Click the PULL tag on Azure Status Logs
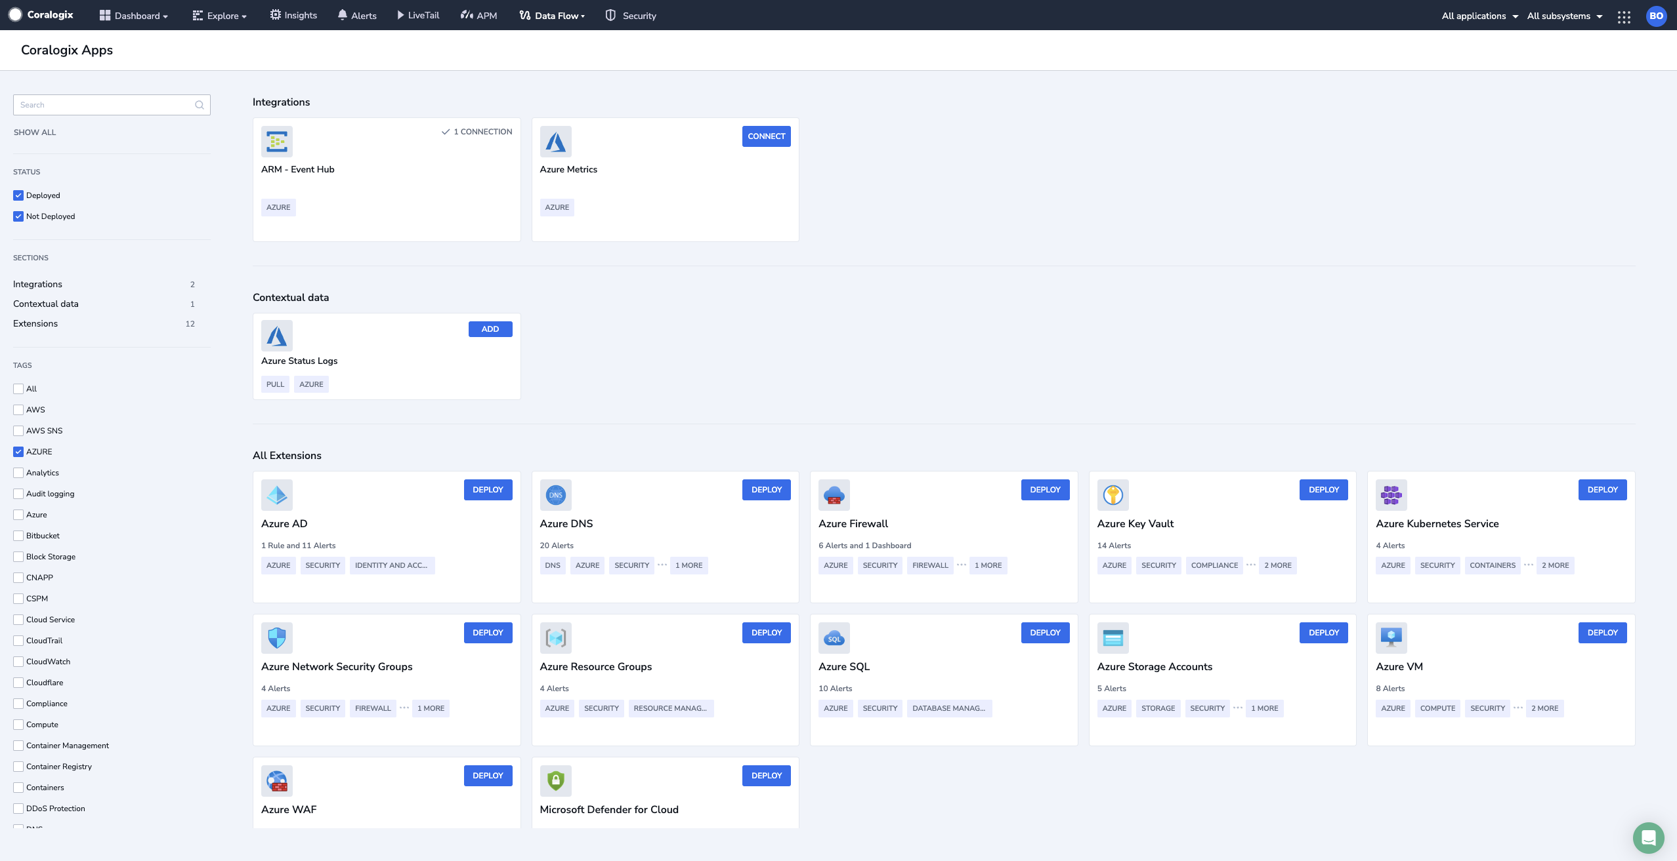 [x=275, y=384]
